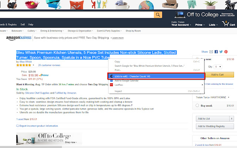Open Dining & Entertaining category dropdown

click(52, 31)
